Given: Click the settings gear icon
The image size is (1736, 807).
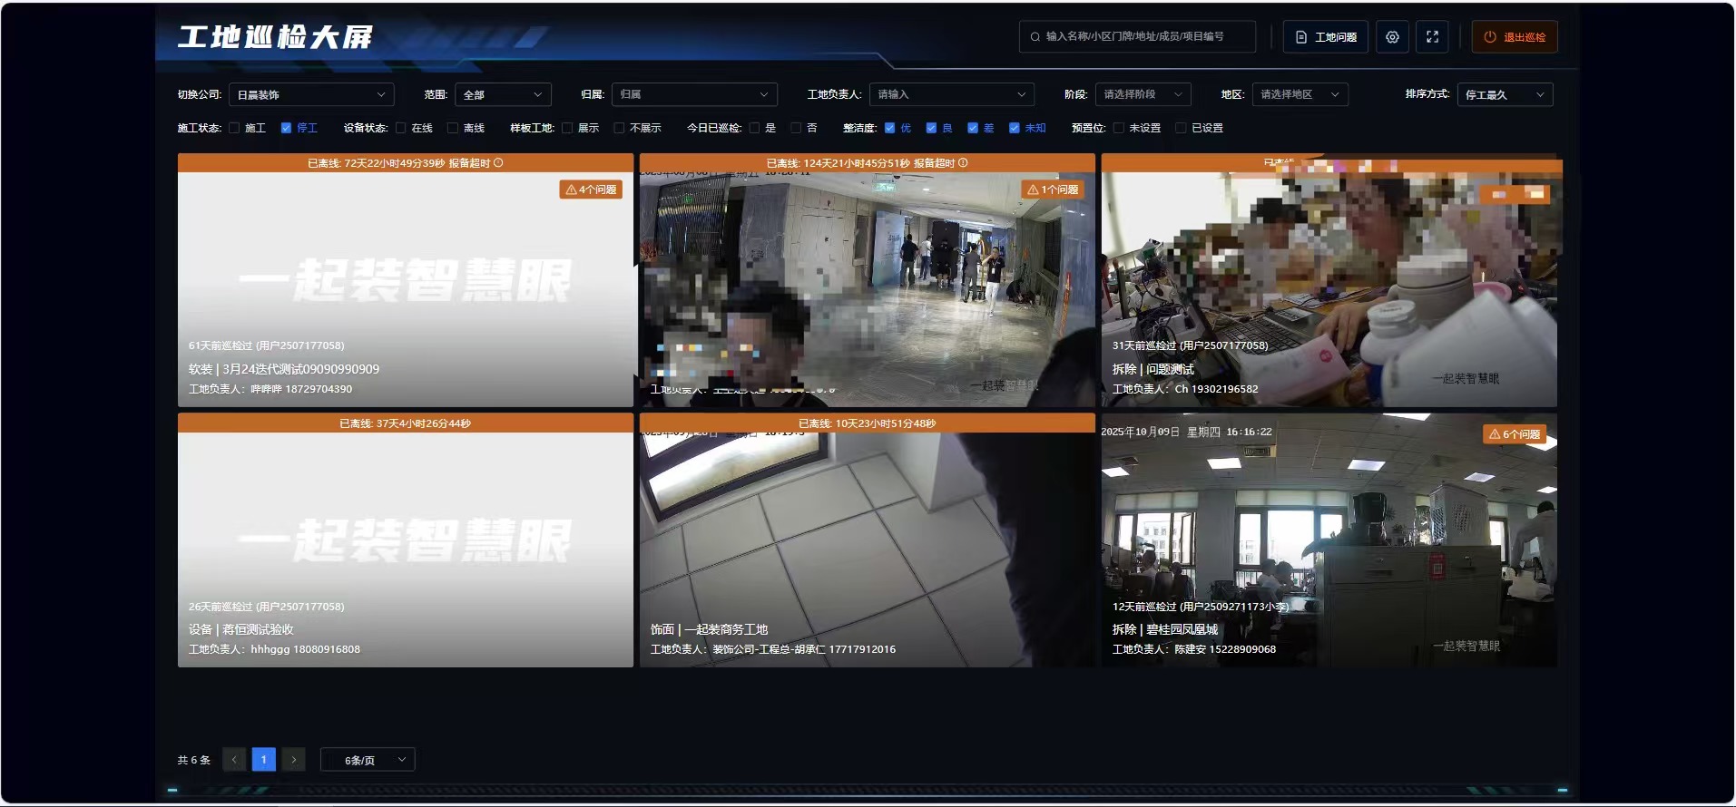Looking at the screenshot, I should coord(1392,37).
